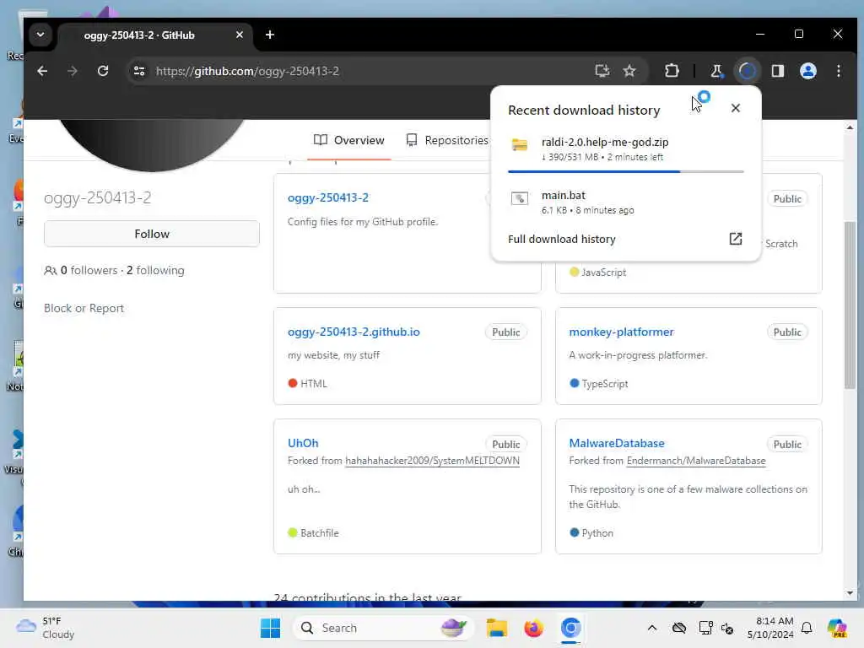
Task: Select the main.bat download entry
Action: tap(625, 202)
